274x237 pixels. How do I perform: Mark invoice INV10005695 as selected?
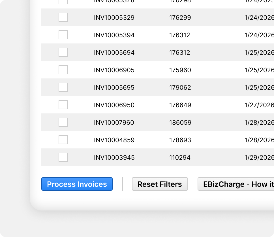click(x=63, y=87)
